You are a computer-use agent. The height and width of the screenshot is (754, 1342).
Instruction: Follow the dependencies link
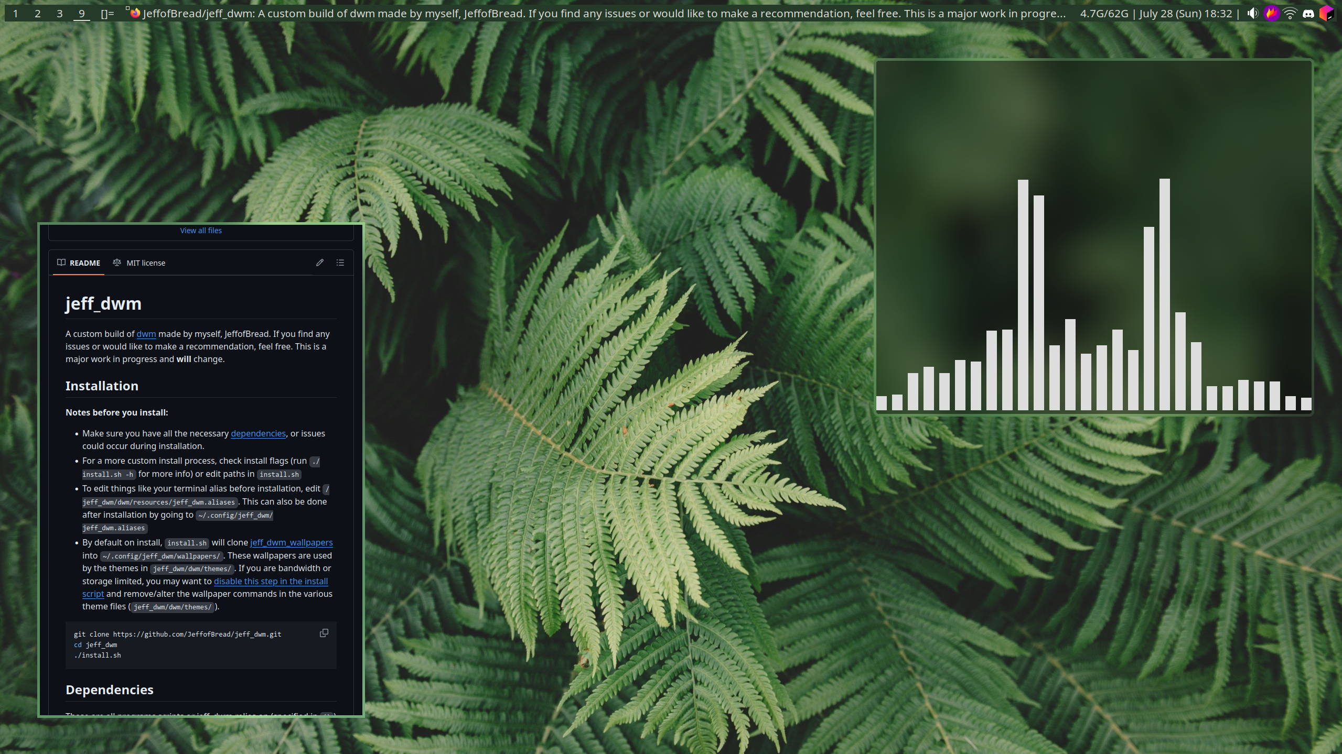point(258,433)
